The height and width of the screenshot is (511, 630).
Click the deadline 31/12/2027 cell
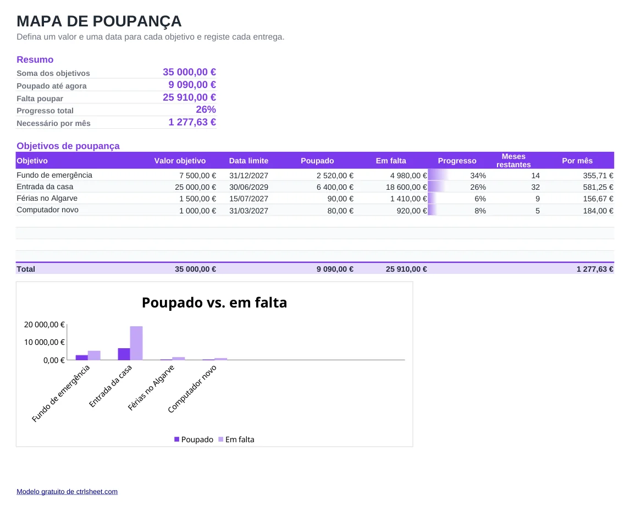pyautogui.click(x=248, y=175)
